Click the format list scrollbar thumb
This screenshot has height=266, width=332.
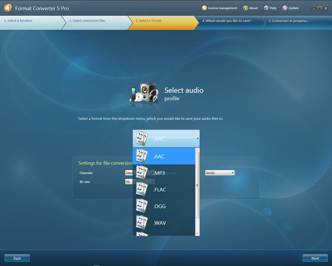point(197,185)
